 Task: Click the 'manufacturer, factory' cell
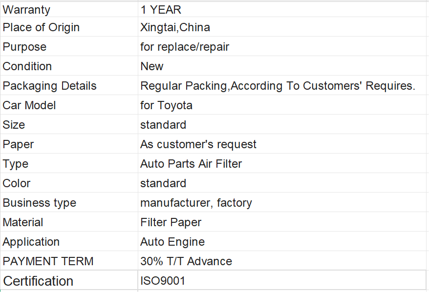pos(196,203)
